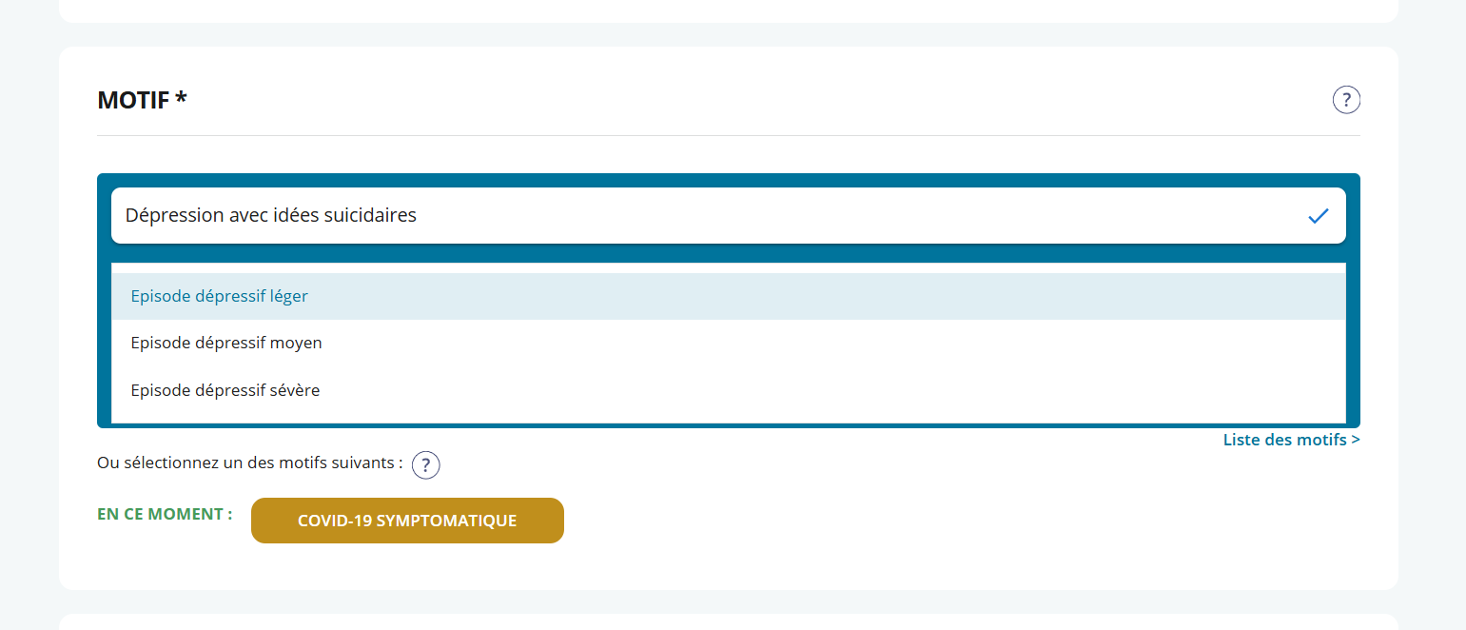The height and width of the screenshot is (630, 1466).
Task: Pick 'Episode dépressif sévère' option
Action: click(225, 390)
